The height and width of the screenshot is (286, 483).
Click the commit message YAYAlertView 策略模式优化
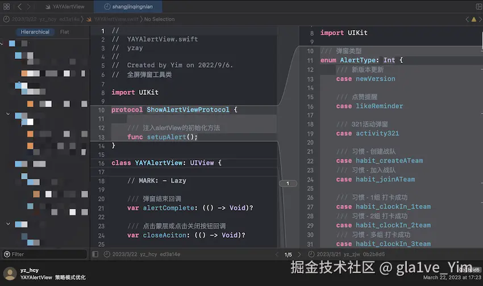pyautogui.click(x=53, y=277)
